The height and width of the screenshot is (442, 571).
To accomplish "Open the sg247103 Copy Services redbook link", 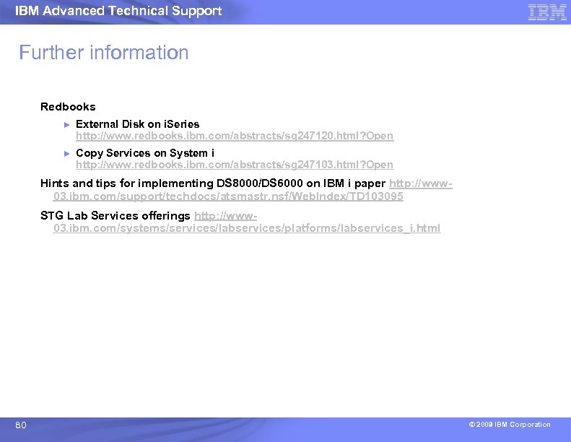I will (235, 165).
